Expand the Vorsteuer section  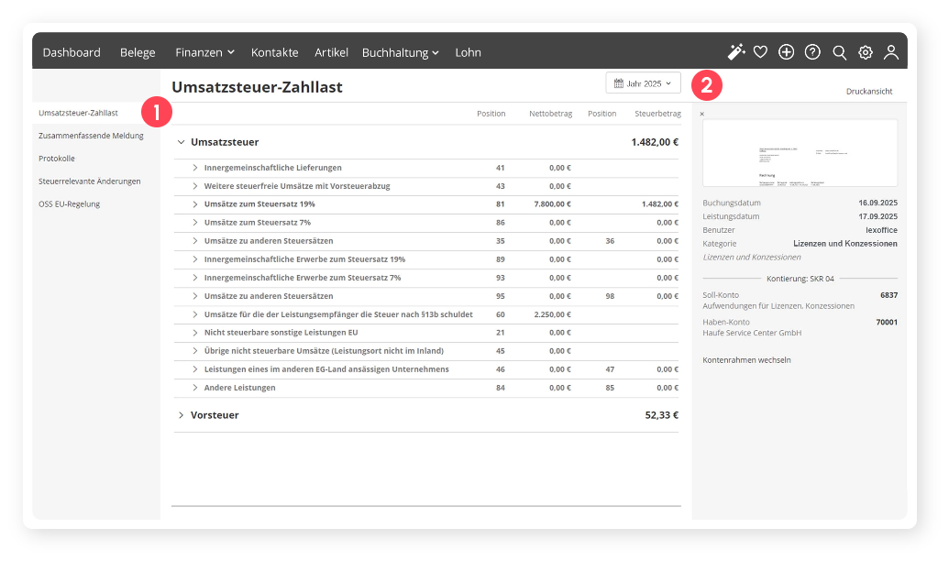click(x=180, y=415)
